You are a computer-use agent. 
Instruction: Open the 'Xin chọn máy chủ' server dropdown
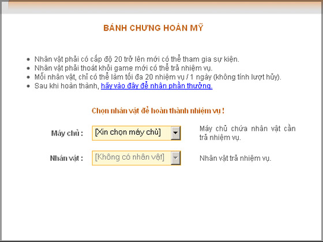[x=136, y=133]
